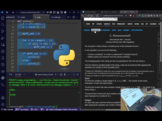The width and height of the screenshot is (162, 121).
Task: Expand the run button dropdown arrow
Action: pos(71,17)
